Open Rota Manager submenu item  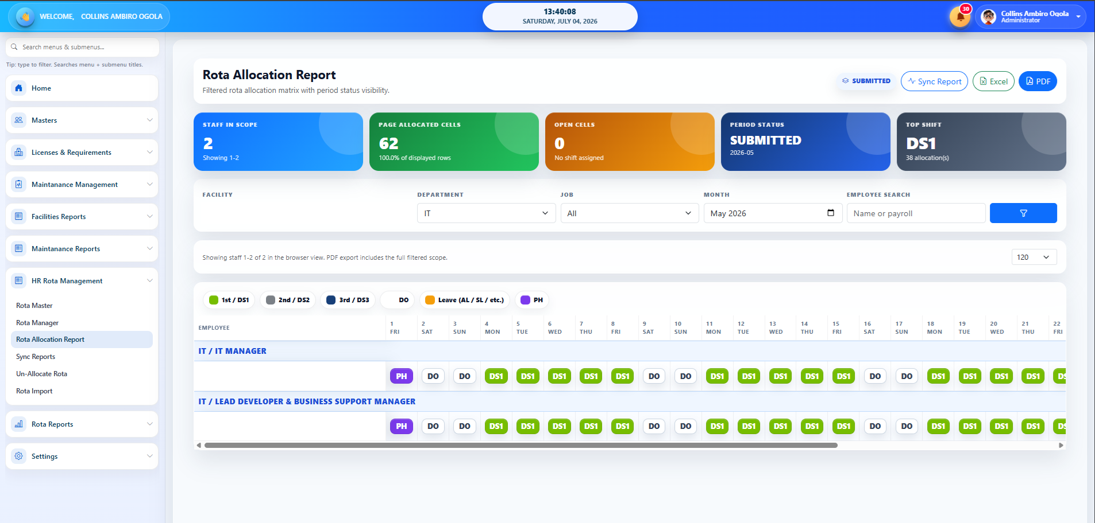[37, 323]
